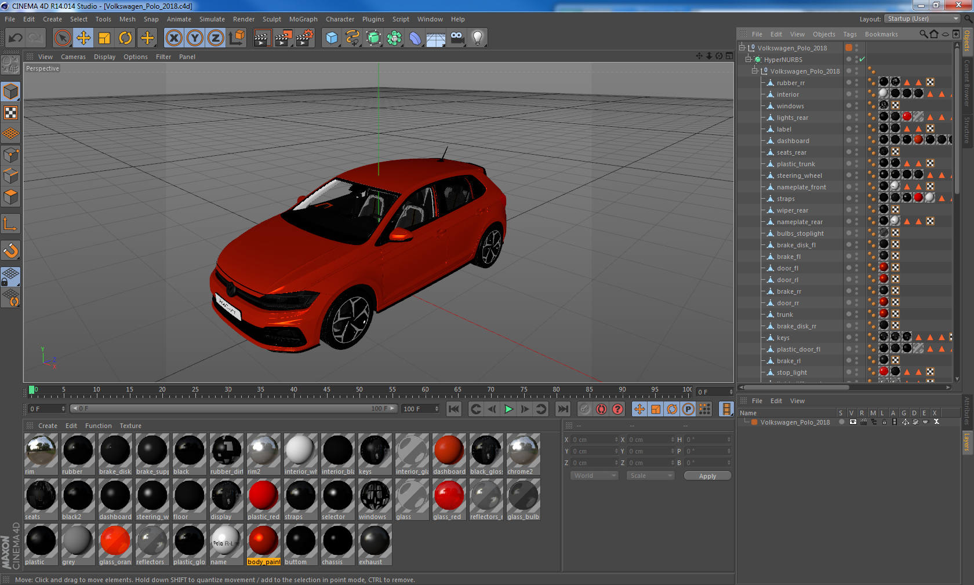Toggle the Y axis lock

tap(195, 38)
